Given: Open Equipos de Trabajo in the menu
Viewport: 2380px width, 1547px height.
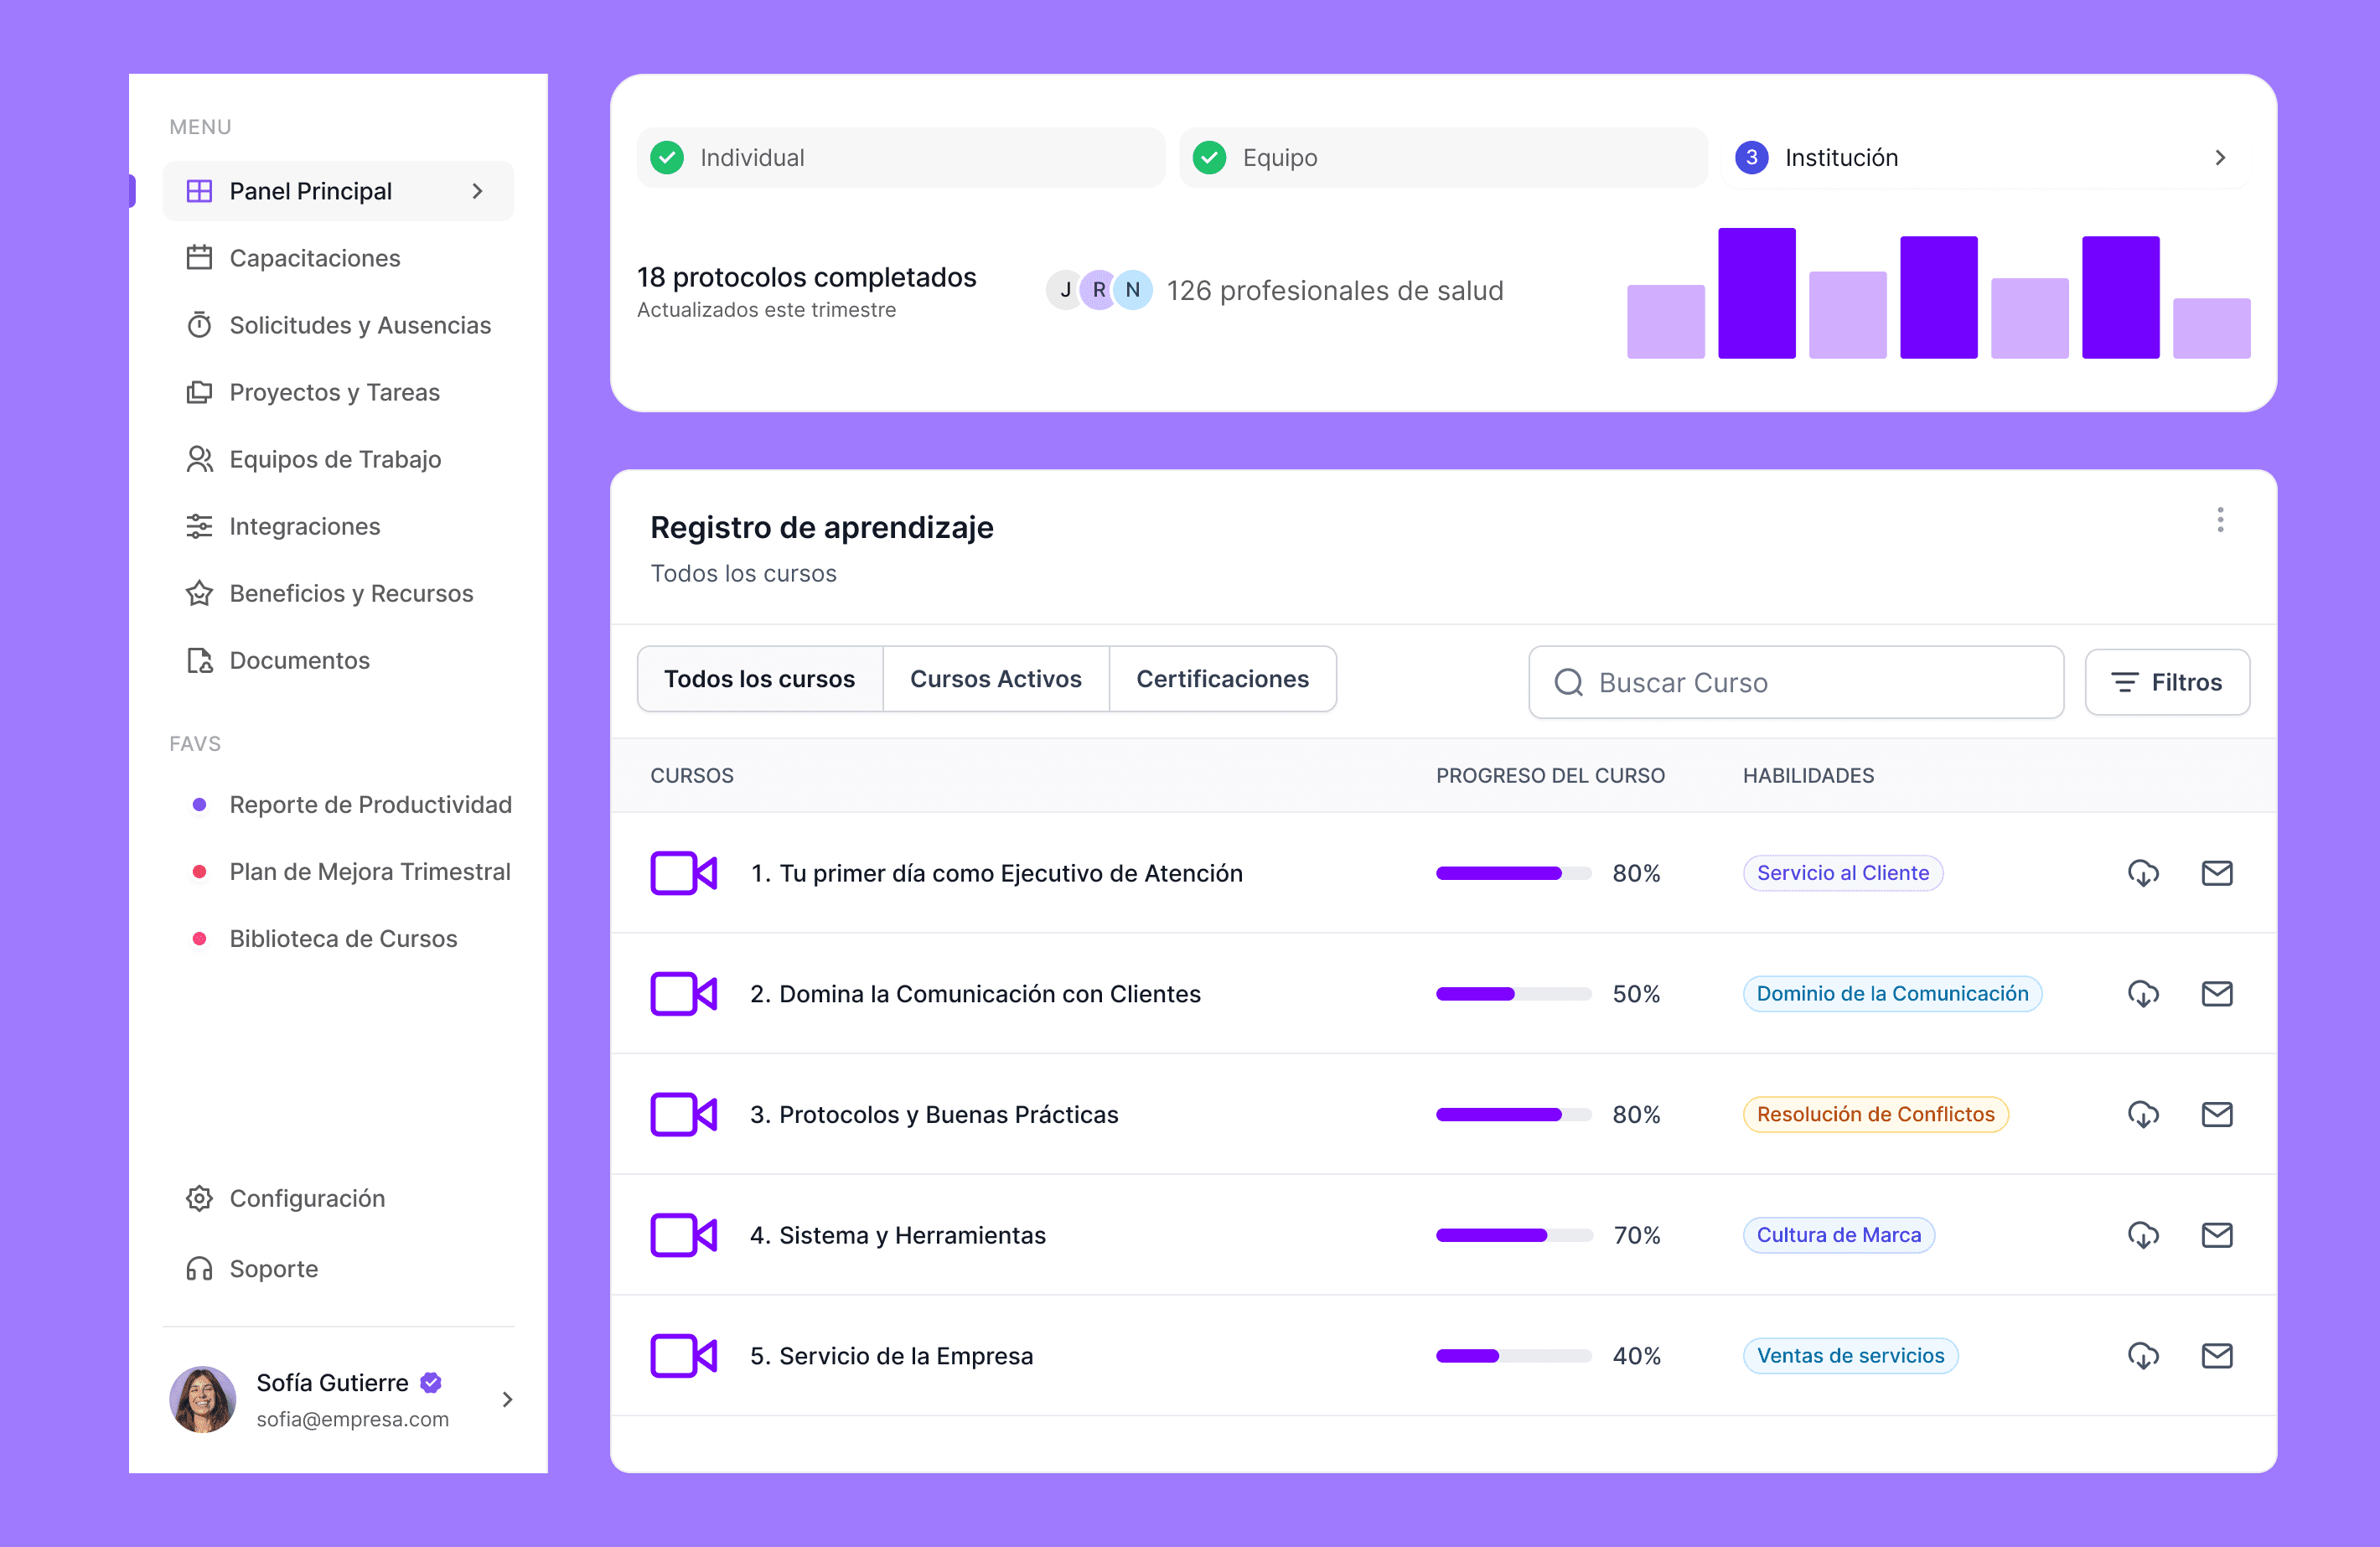Looking at the screenshot, I should click(338, 459).
